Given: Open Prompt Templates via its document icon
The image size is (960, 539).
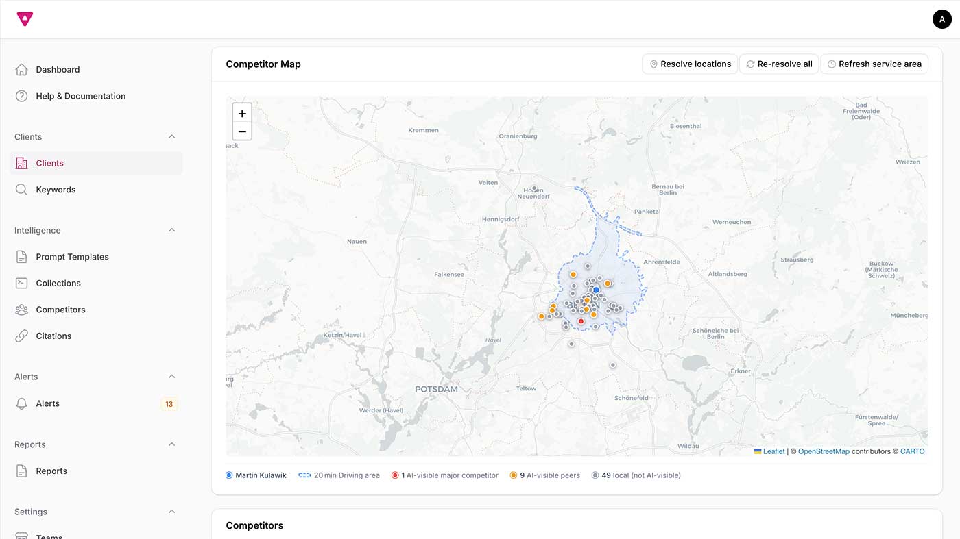Looking at the screenshot, I should coord(21,256).
